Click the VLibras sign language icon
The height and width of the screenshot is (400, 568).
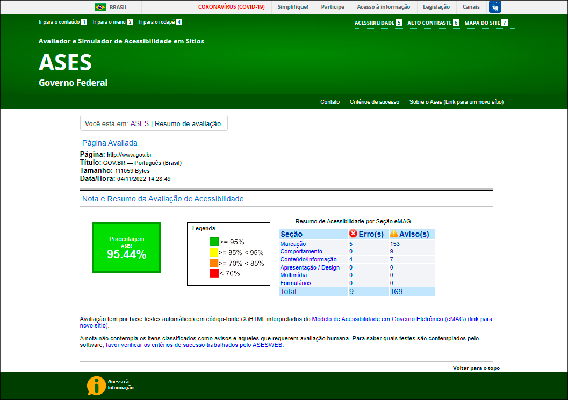click(495, 7)
